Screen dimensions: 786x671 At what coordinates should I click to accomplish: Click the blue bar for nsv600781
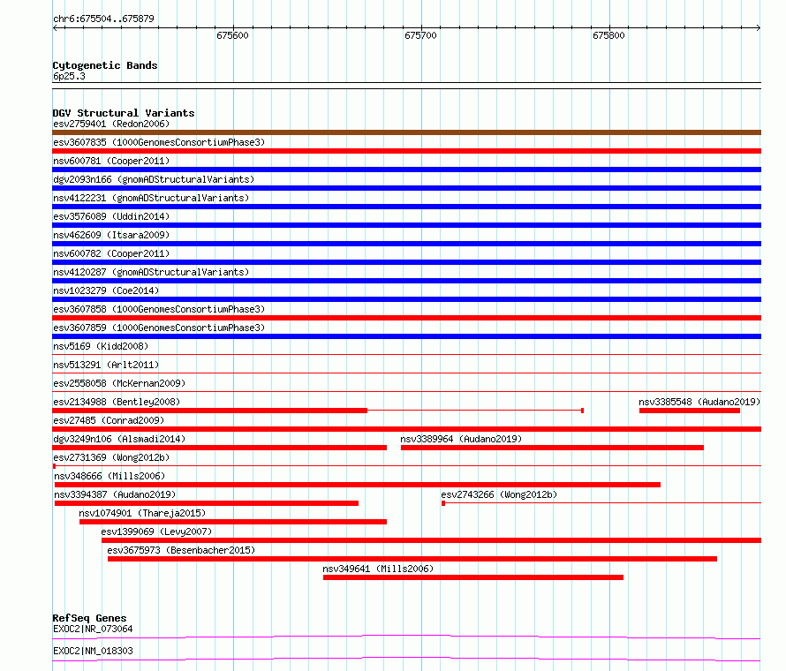coord(406,170)
